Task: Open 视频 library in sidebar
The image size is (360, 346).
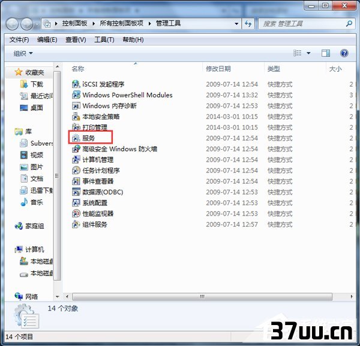Action: 31,155
